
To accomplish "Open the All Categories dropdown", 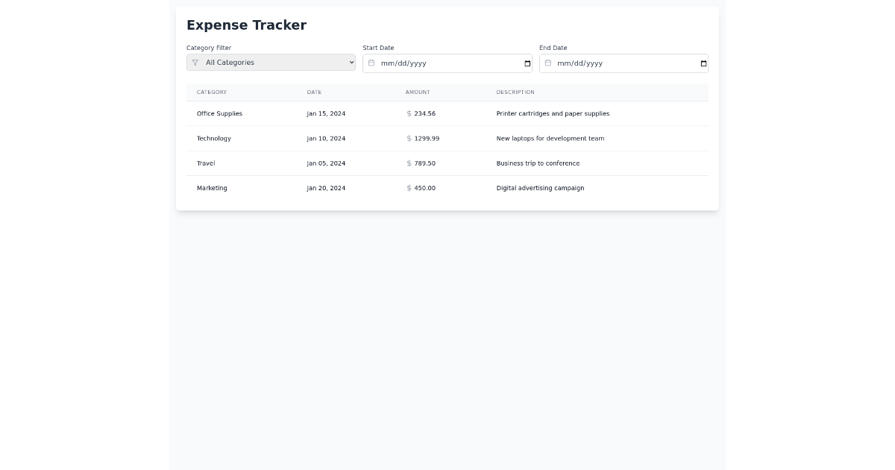I will (271, 63).
